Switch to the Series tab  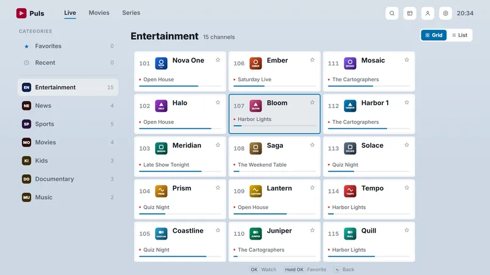131,13
